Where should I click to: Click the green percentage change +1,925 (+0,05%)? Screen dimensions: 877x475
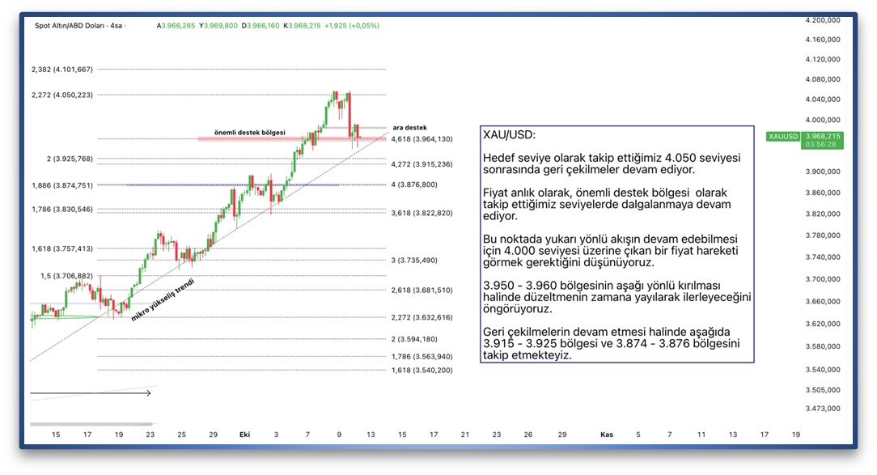coord(351,26)
